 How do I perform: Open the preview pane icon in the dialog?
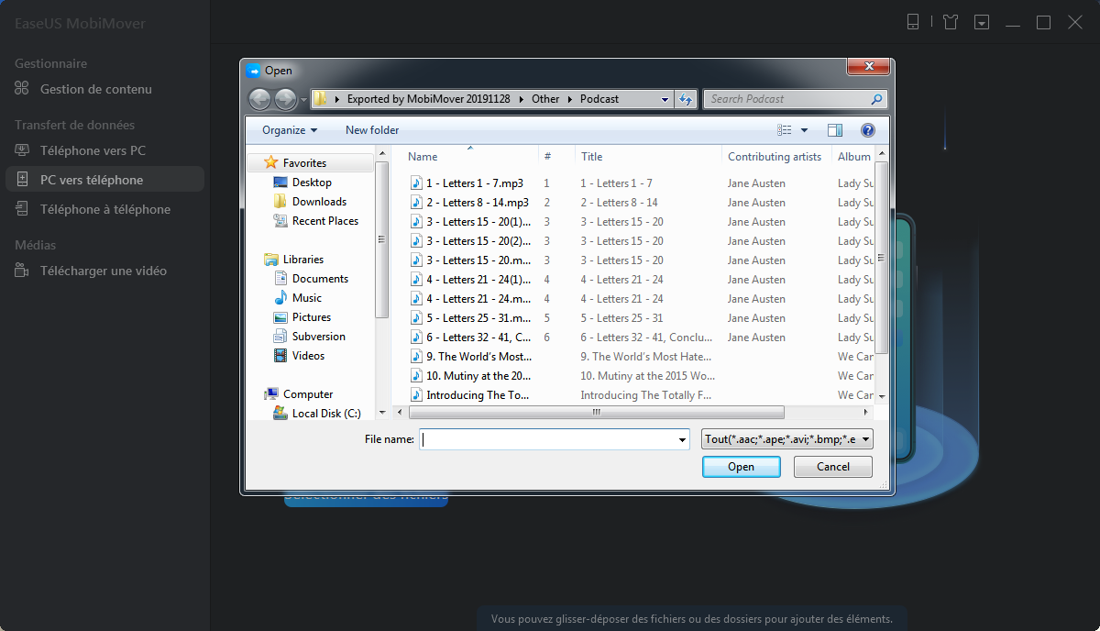tap(835, 129)
